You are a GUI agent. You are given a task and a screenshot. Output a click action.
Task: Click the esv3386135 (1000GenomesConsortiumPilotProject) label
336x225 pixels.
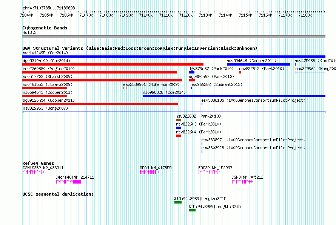tap(253, 100)
